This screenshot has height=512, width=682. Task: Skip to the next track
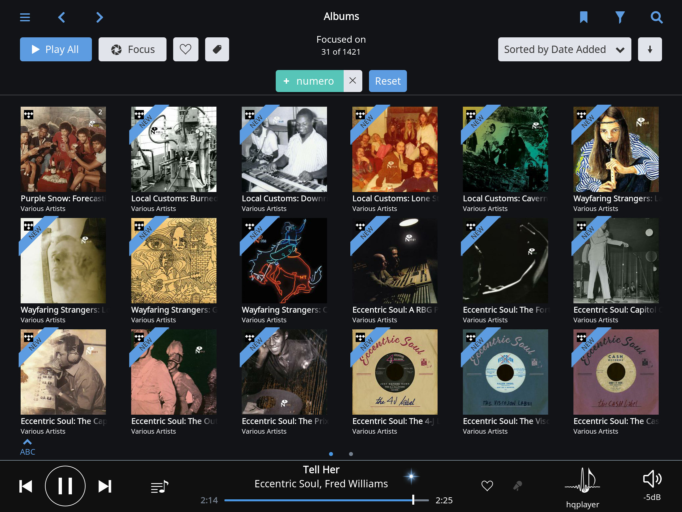105,486
